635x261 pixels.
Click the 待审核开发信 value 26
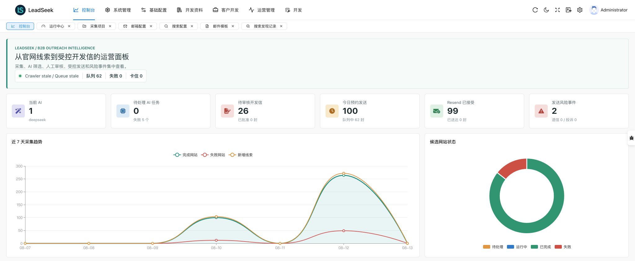(243, 111)
